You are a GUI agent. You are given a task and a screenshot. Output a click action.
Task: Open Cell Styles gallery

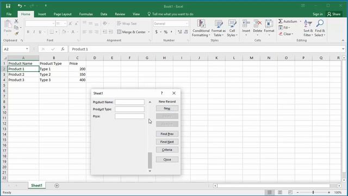[x=232, y=28]
